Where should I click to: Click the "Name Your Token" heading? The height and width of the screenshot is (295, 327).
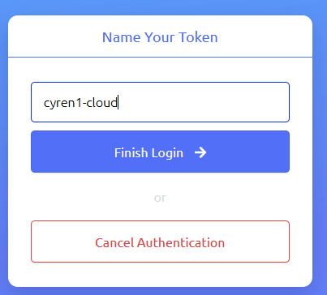[160, 37]
